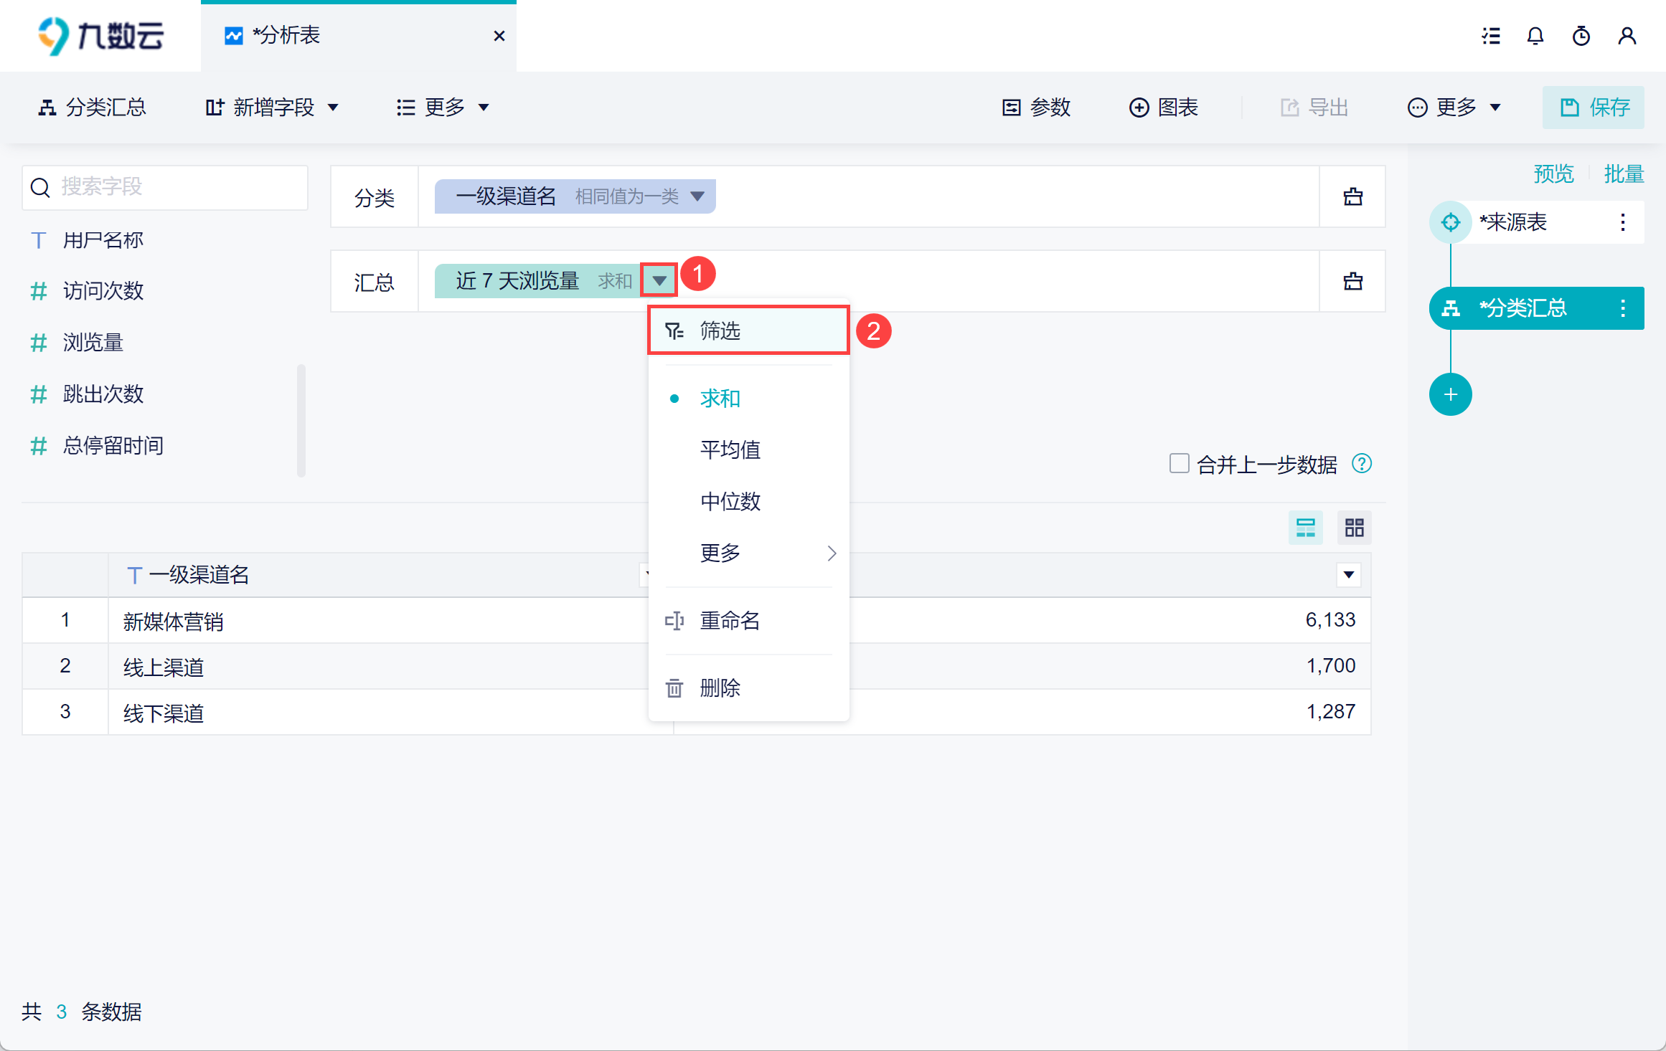1666x1051 pixels.
Task: Choose 重命名 from the context menu
Action: (x=730, y=620)
